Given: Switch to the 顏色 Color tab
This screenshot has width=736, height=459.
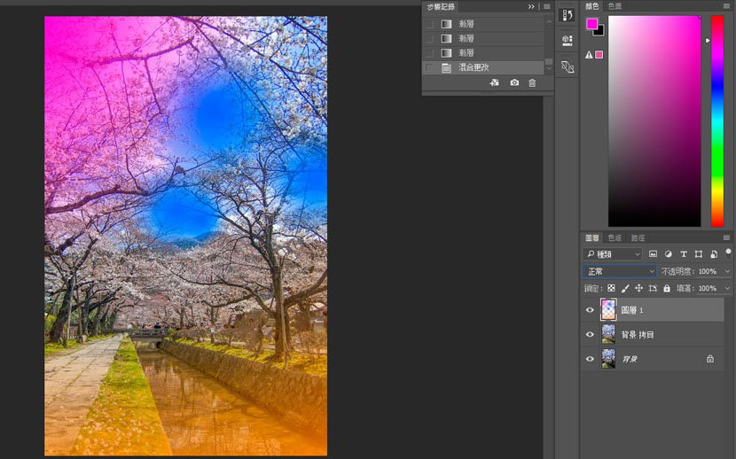Looking at the screenshot, I should click(x=592, y=6).
